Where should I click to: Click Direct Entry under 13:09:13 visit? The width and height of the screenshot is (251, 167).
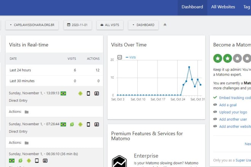tap(18, 101)
